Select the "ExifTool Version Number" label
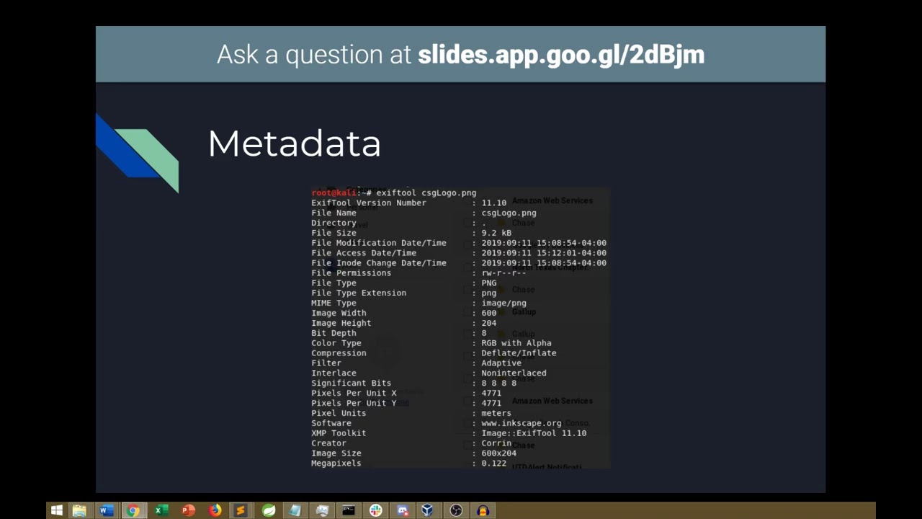 pyautogui.click(x=369, y=203)
